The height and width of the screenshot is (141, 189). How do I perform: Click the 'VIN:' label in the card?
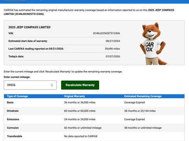pos(11,33)
